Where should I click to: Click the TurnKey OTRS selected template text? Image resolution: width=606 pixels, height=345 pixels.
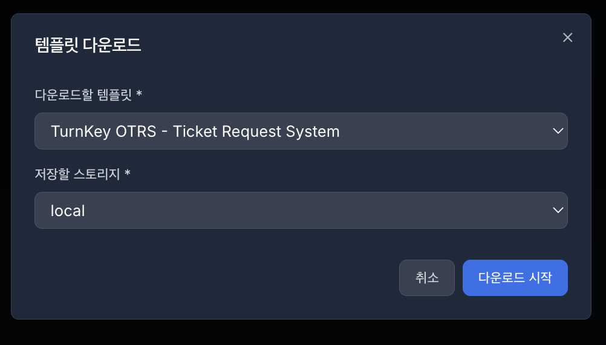(x=195, y=131)
